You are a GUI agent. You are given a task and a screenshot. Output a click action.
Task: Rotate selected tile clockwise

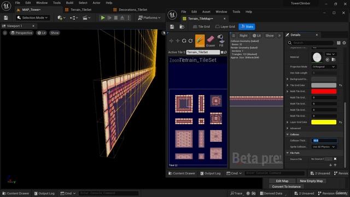coord(190,41)
